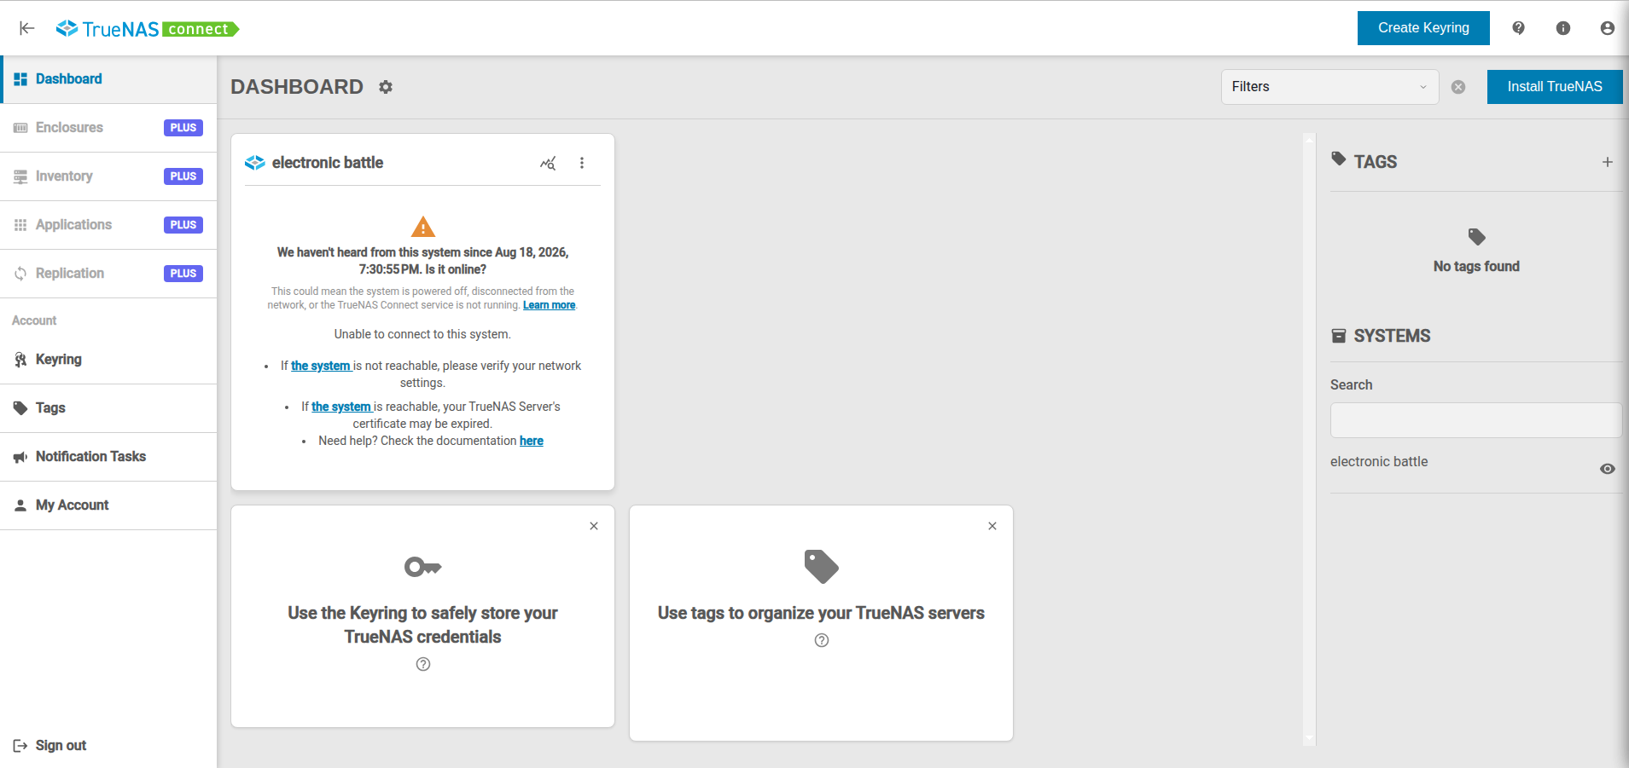Open the user profile icon

pos(1608,28)
